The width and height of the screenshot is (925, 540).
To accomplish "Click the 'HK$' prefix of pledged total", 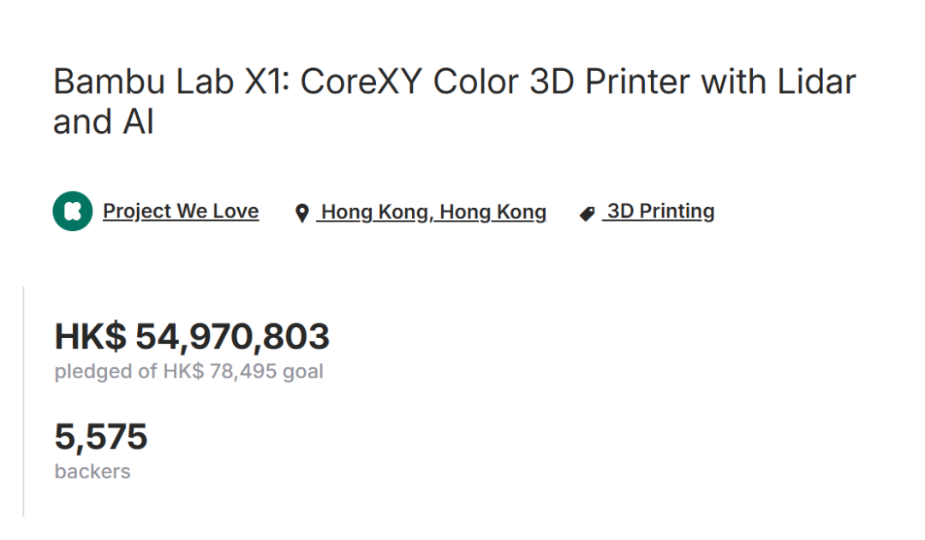I will (x=90, y=336).
